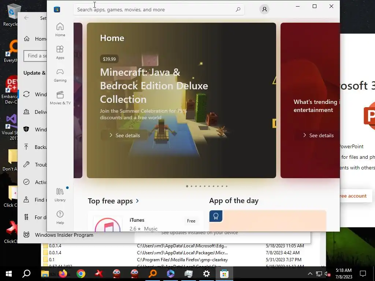Screen dimensions: 375x281
Task: Open the user account profile icon
Action: coord(264,9)
